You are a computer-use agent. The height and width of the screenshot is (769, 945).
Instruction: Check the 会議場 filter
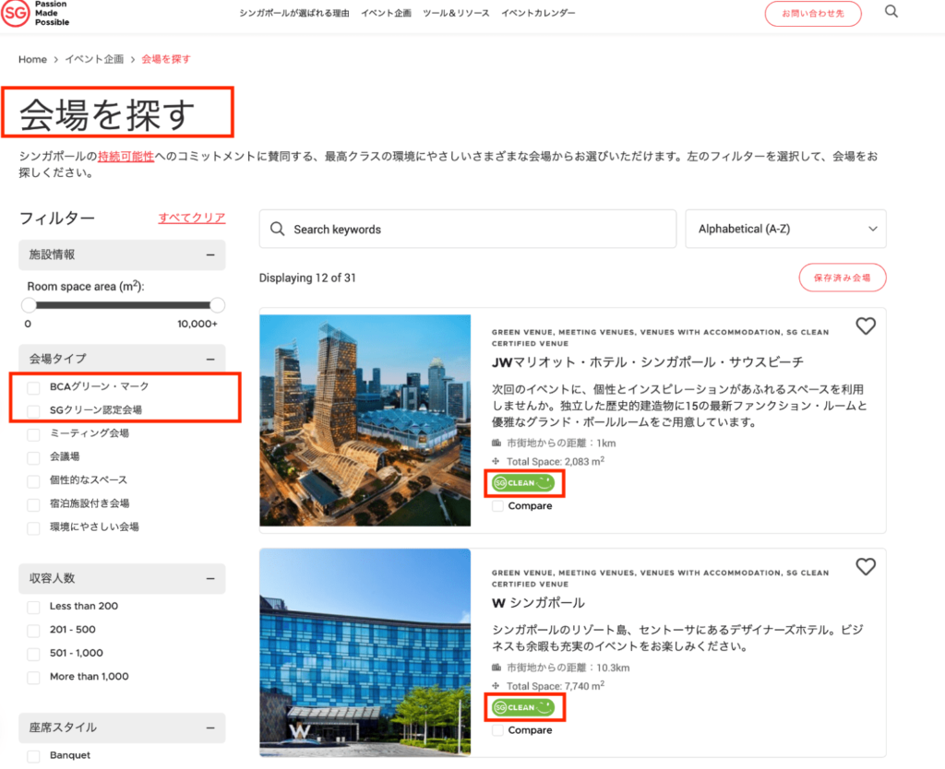pos(34,457)
